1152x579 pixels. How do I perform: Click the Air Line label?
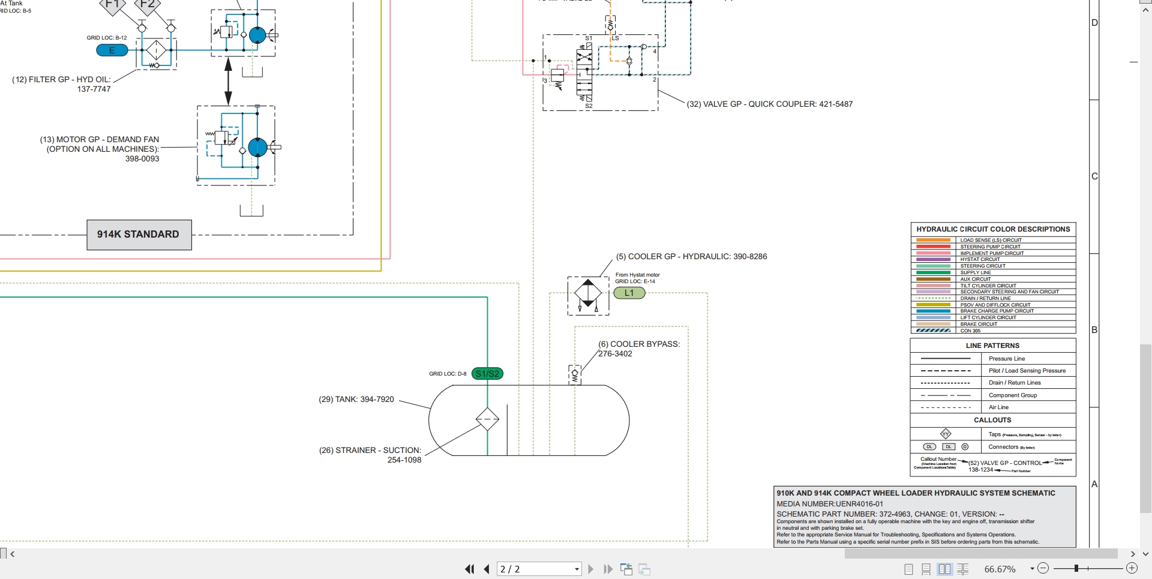pos(998,407)
